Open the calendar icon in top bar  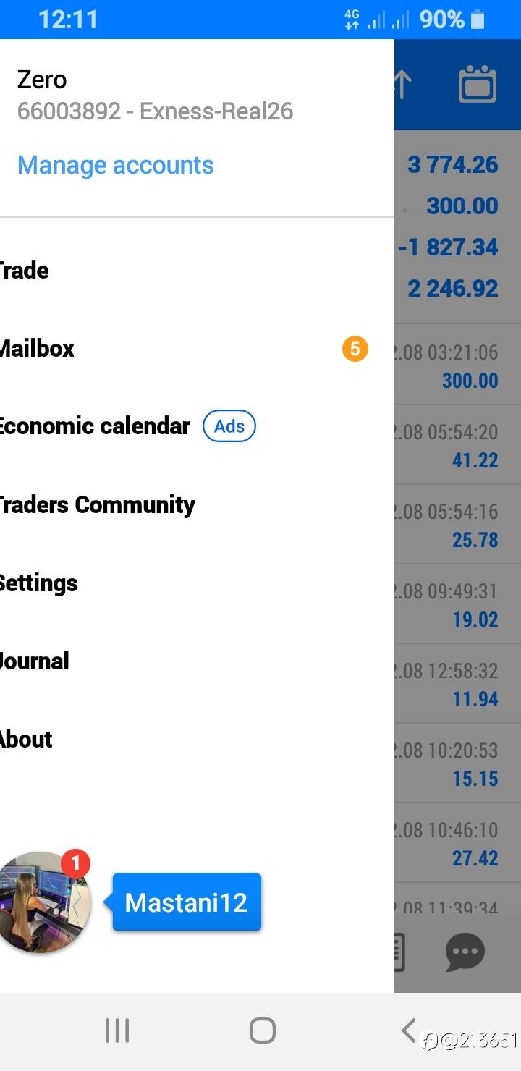477,85
